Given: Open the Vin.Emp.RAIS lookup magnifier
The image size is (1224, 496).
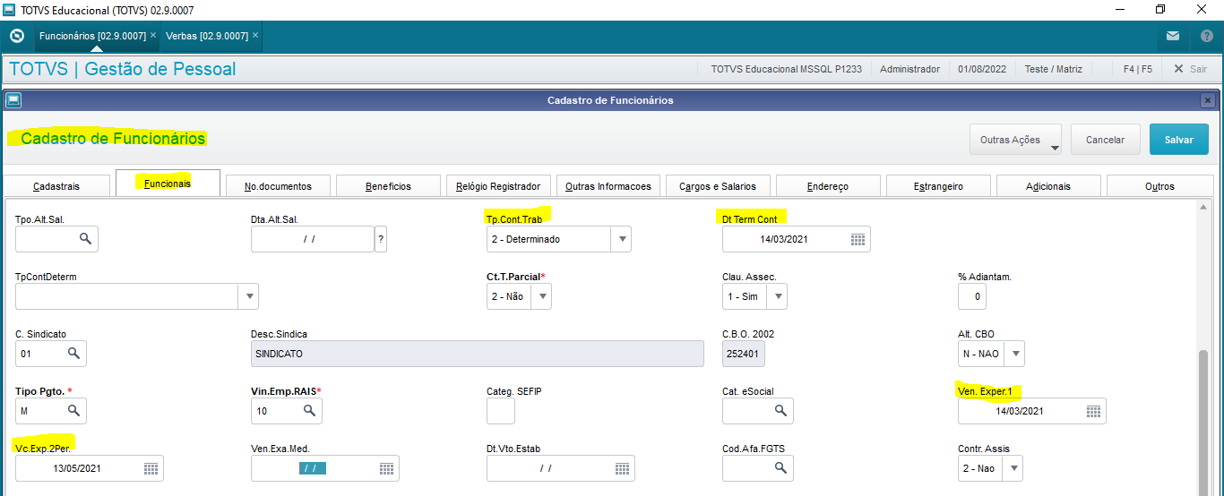Looking at the screenshot, I should 309,411.
